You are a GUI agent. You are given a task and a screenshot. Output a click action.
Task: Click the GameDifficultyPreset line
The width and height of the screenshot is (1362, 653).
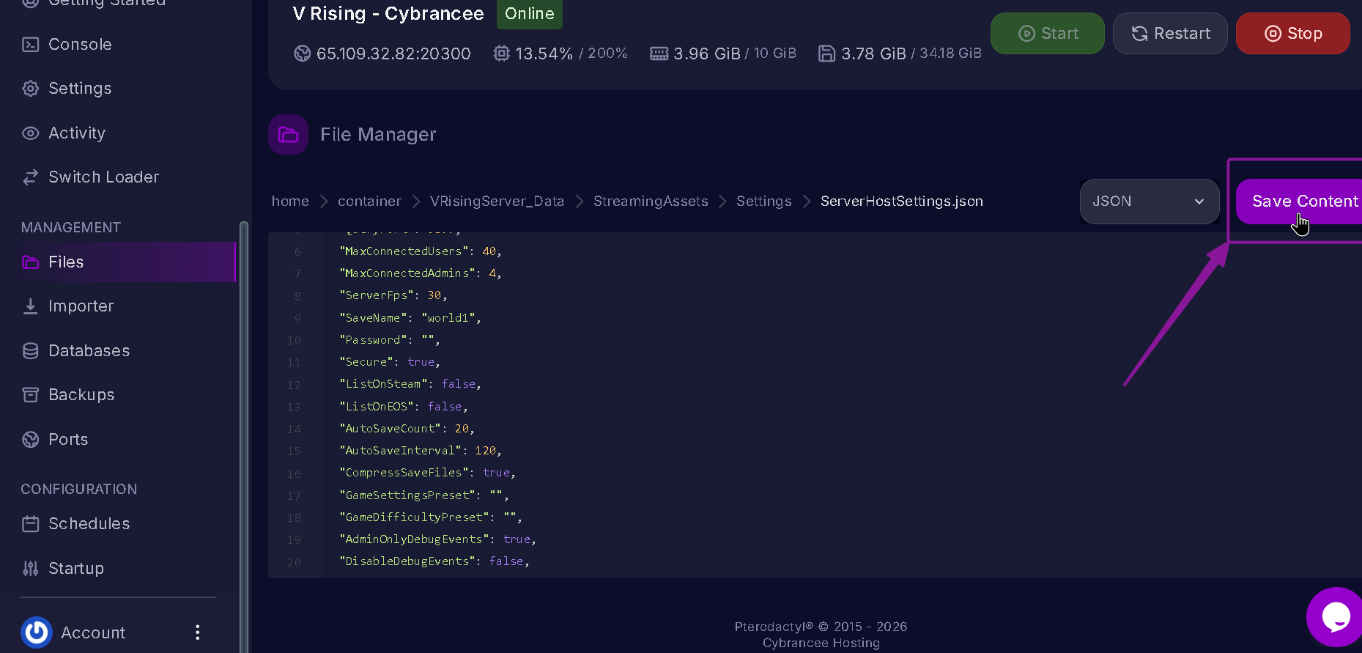pyautogui.click(x=431, y=517)
